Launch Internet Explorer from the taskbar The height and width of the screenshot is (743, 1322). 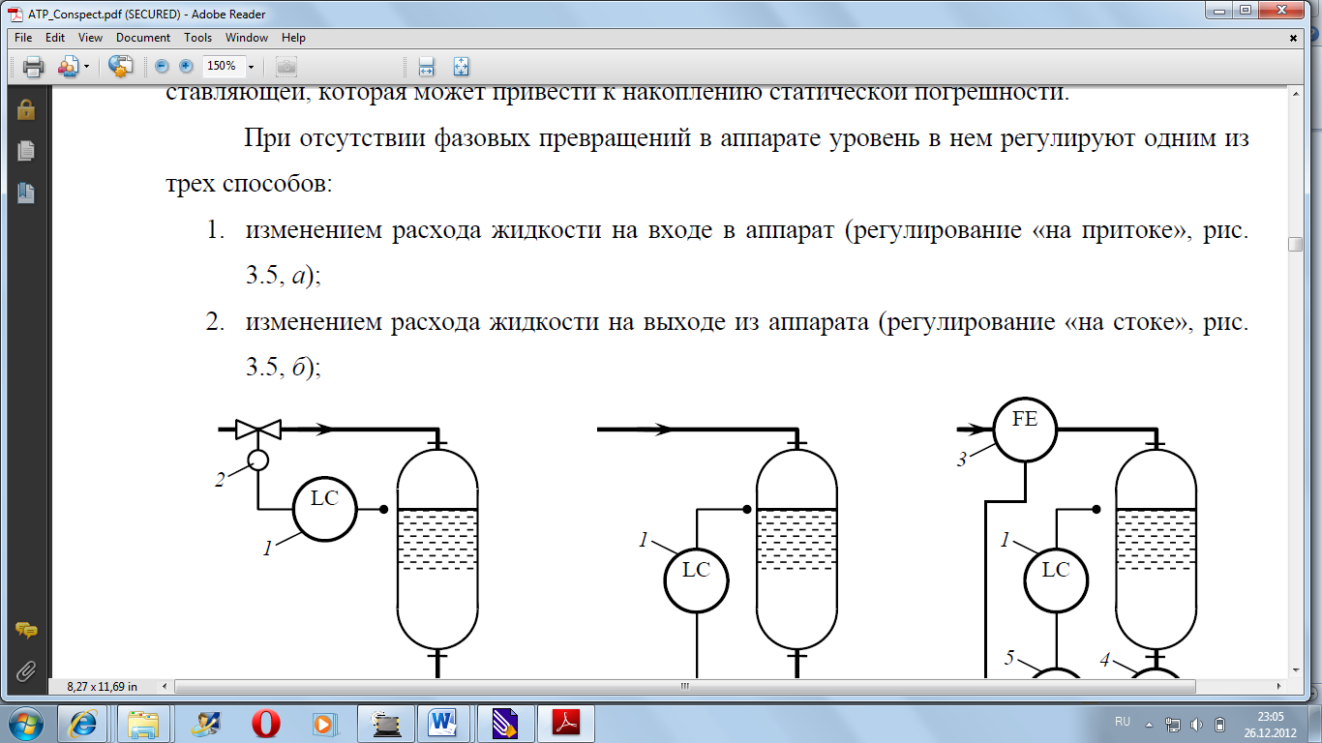point(82,723)
